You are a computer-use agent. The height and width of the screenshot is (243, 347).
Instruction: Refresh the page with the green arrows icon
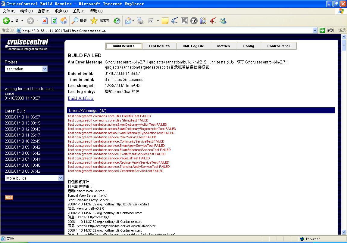54,21
